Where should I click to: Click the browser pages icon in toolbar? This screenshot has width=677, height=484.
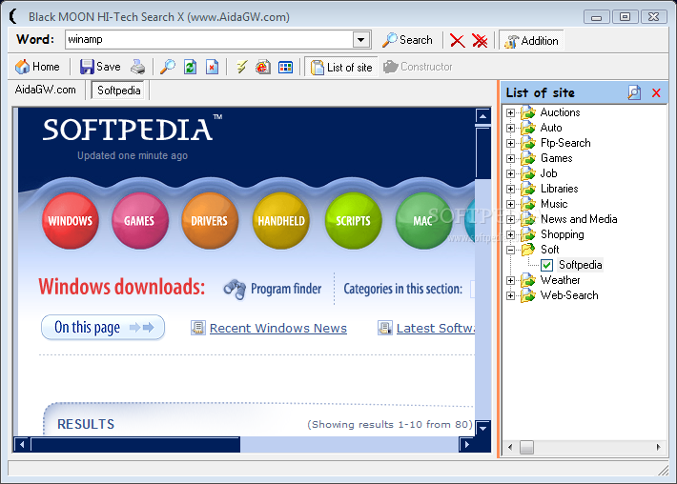(x=263, y=67)
